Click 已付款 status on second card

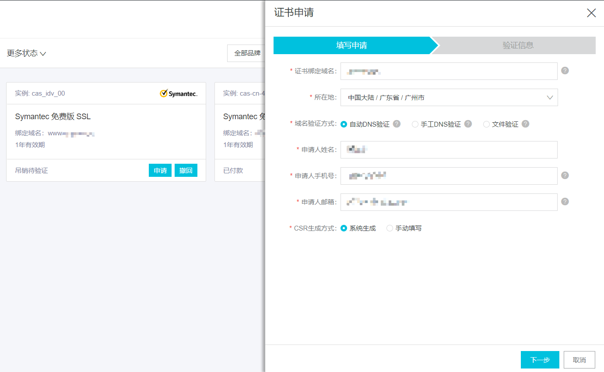[233, 170]
